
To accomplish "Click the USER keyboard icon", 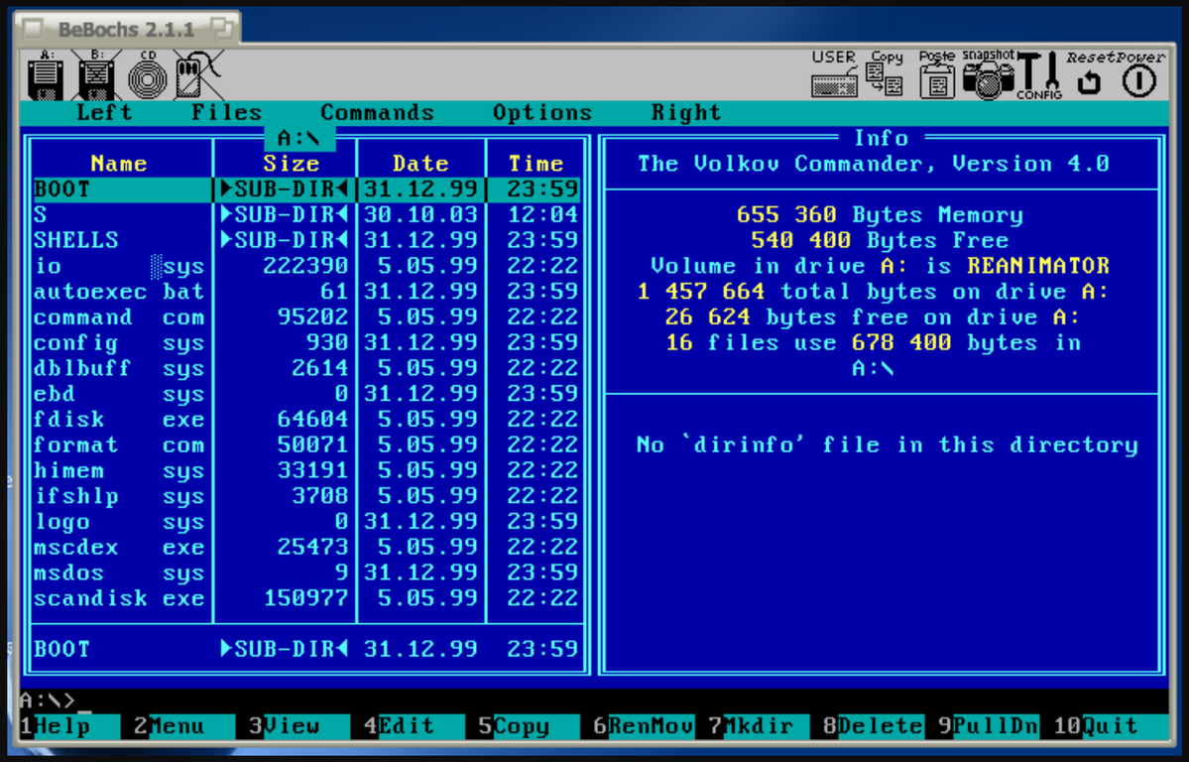I will 833,74.
